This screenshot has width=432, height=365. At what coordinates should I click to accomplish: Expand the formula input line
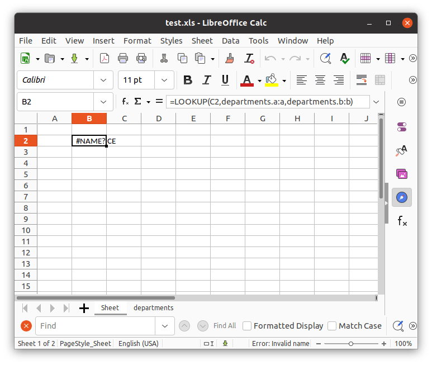coord(376,102)
